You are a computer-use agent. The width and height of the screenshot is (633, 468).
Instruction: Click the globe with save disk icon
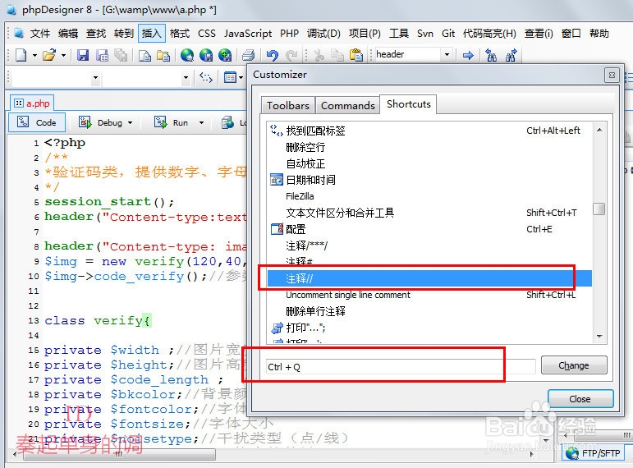click(x=206, y=55)
